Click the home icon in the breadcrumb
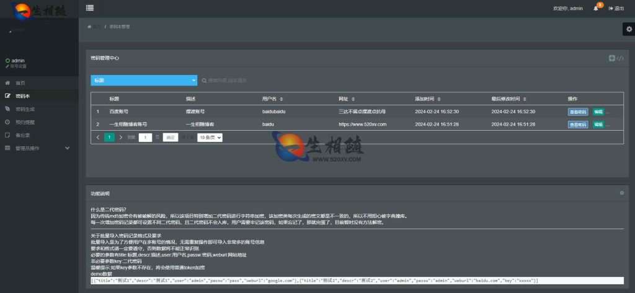 89,27
